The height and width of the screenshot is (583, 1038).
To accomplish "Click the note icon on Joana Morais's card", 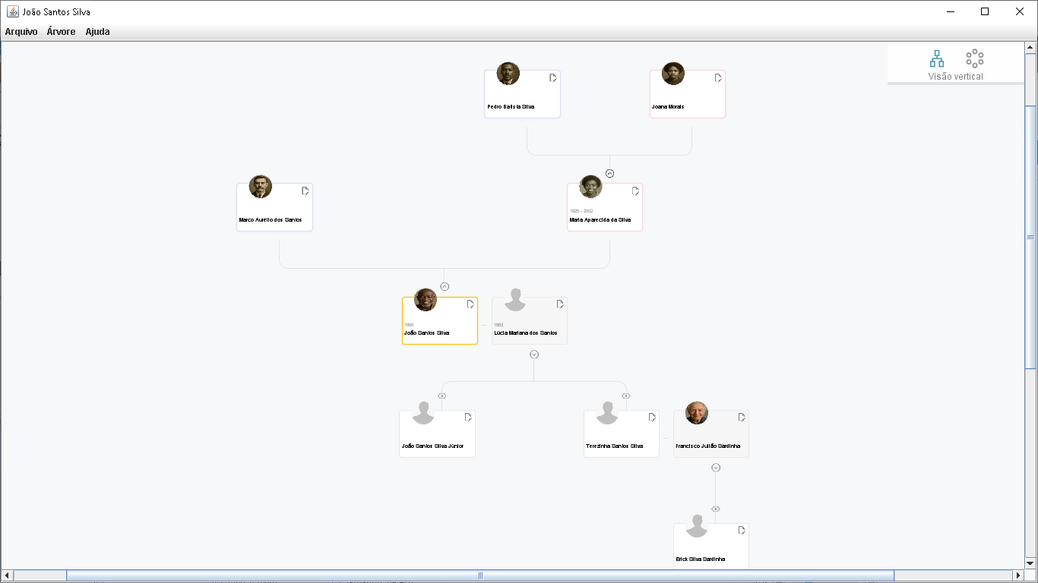I will point(718,77).
